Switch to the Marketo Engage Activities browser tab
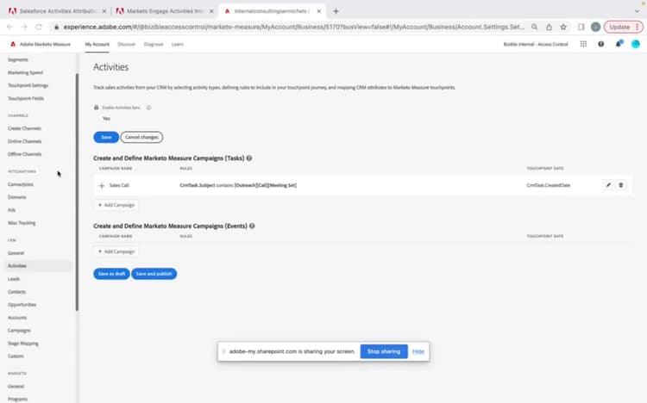647x403 pixels. 165,11
